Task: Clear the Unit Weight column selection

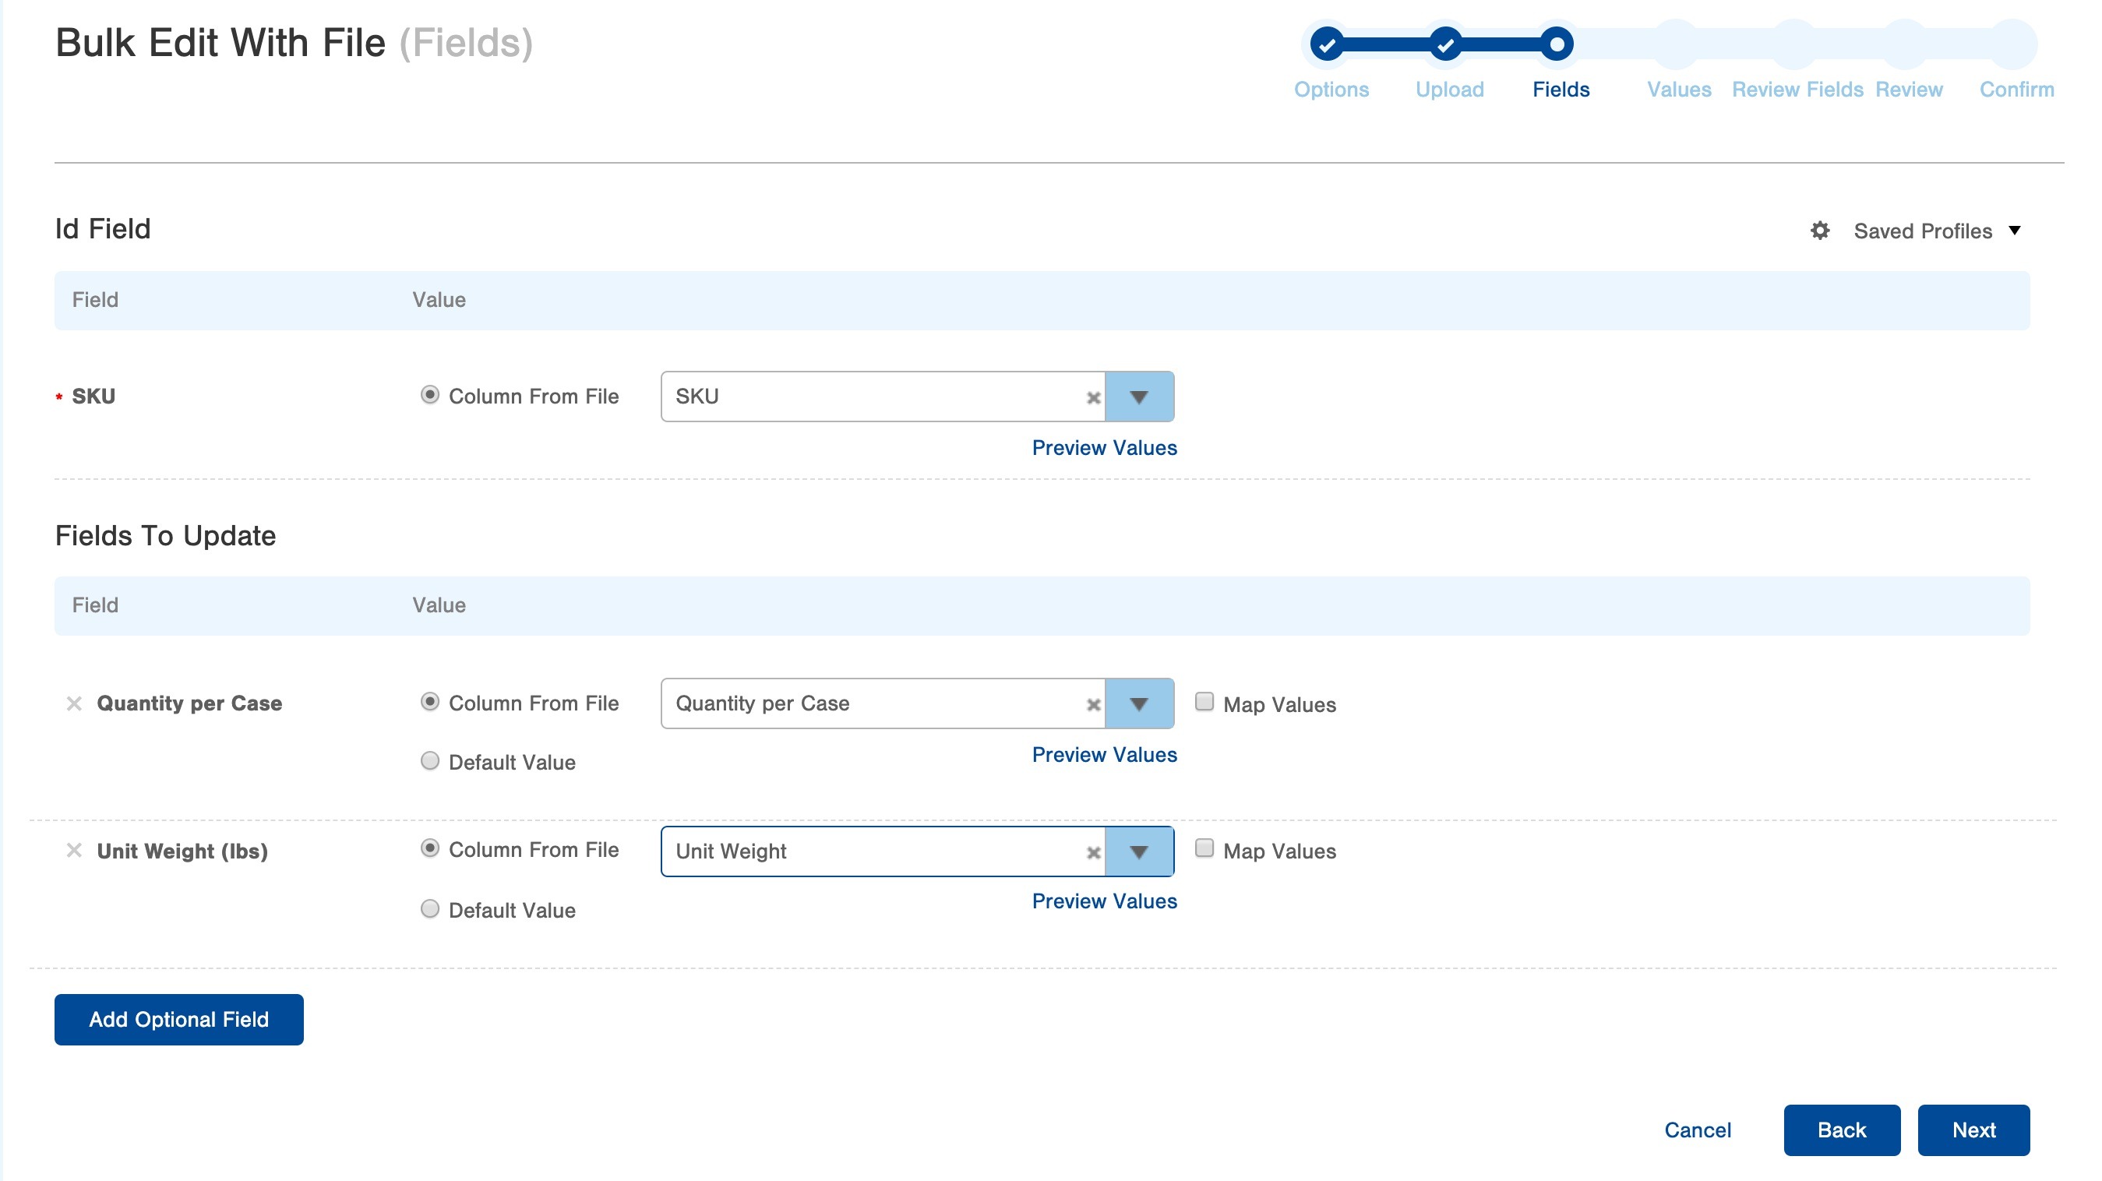Action: (1093, 853)
